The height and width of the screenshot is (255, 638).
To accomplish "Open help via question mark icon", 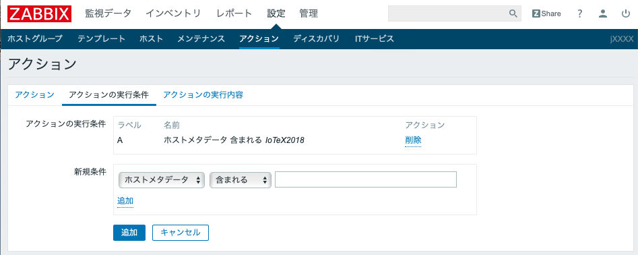I will click(580, 13).
